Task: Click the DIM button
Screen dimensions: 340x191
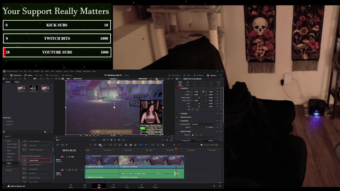Action: tap(216, 145)
